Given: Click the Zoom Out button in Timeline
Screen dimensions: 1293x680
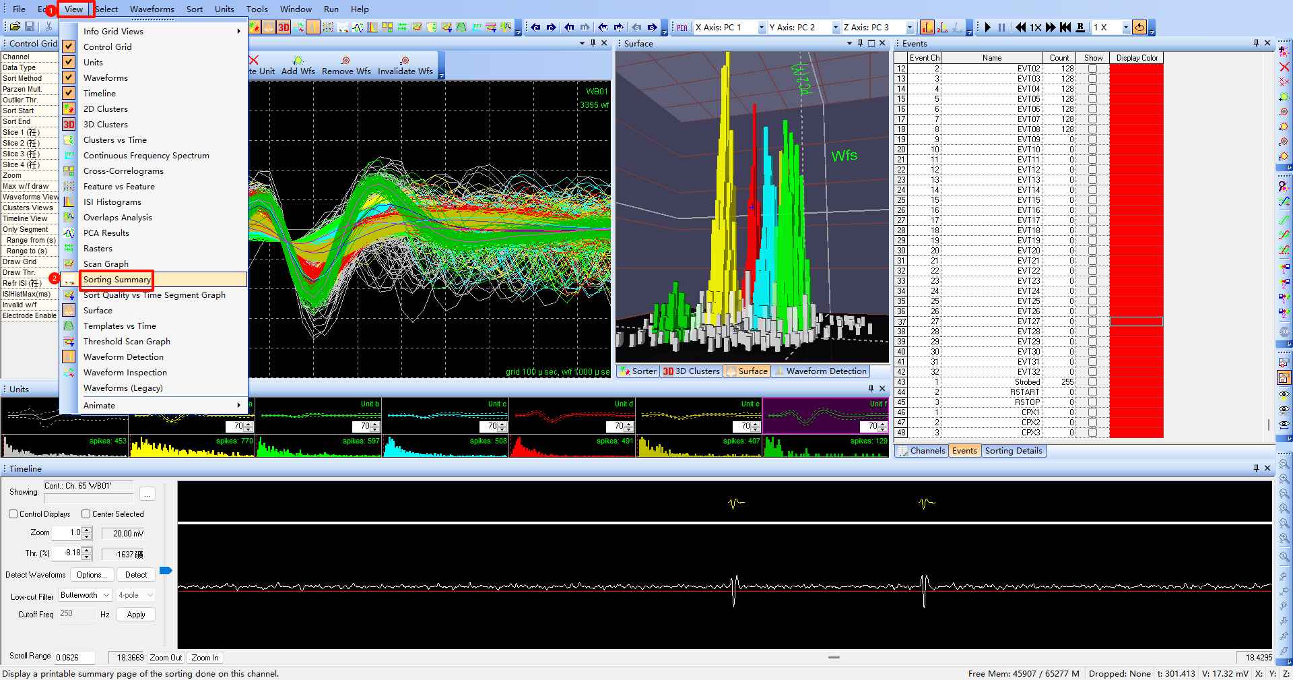Looking at the screenshot, I should click(166, 658).
